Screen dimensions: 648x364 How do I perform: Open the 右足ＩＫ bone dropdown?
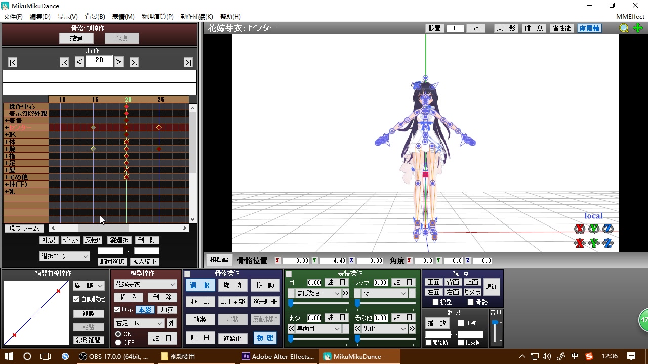139,323
